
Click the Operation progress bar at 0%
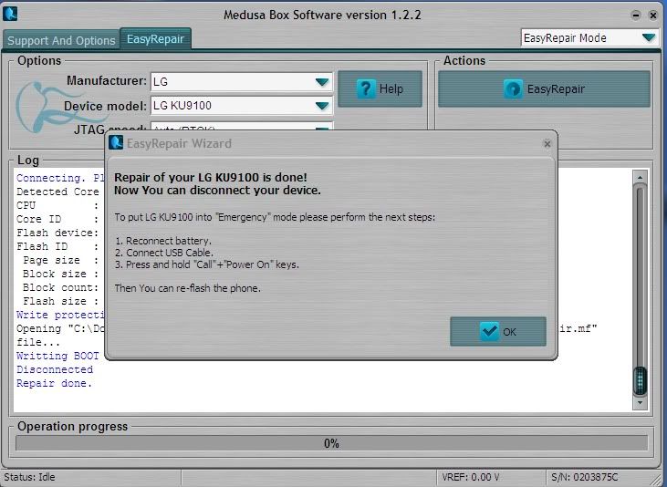pyautogui.click(x=331, y=443)
